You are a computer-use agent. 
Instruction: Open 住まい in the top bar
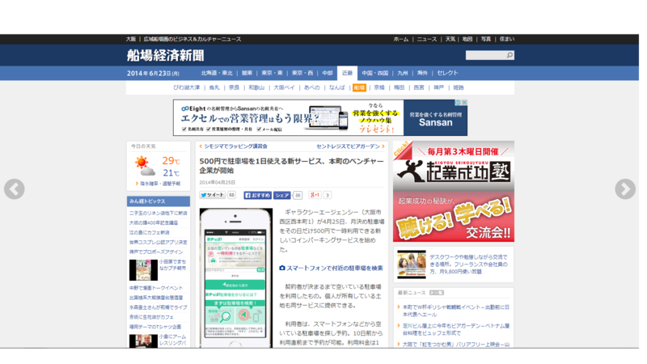(507, 39)
